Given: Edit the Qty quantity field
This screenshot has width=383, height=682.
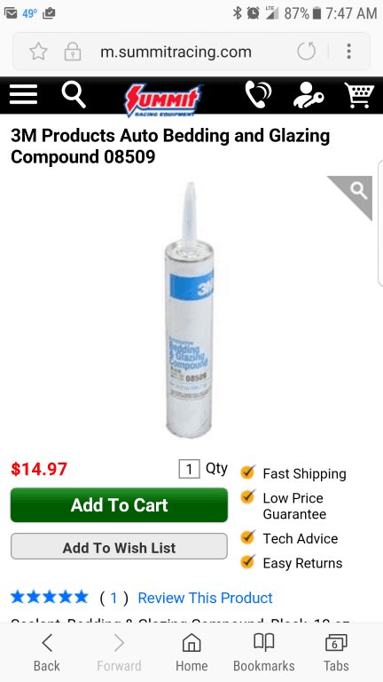Looking at the screenshot, I should pyautogui.click(x=189, y=469).
